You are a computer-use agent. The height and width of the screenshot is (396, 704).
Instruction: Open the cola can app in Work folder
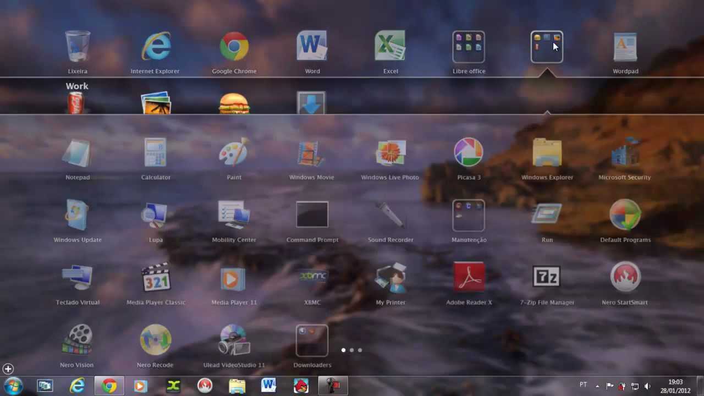point(76,103)
